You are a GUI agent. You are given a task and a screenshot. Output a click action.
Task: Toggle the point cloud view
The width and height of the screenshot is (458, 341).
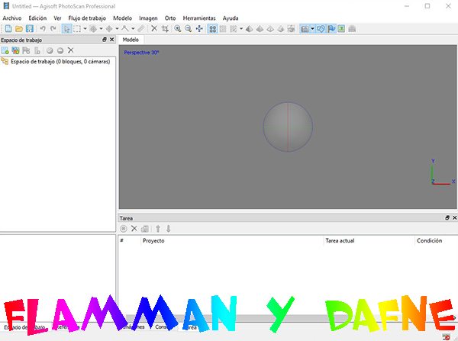213,29
